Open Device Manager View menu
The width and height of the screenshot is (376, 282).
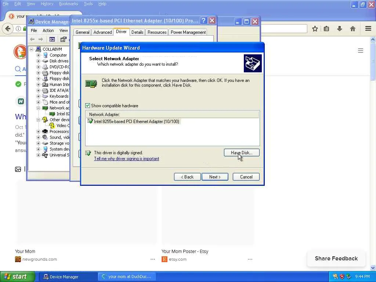point(64,30)
